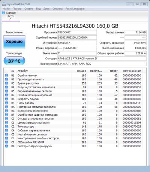Select the C: disk tab with Хорошо status
The image size is (150, 172).
click(11, 16)
